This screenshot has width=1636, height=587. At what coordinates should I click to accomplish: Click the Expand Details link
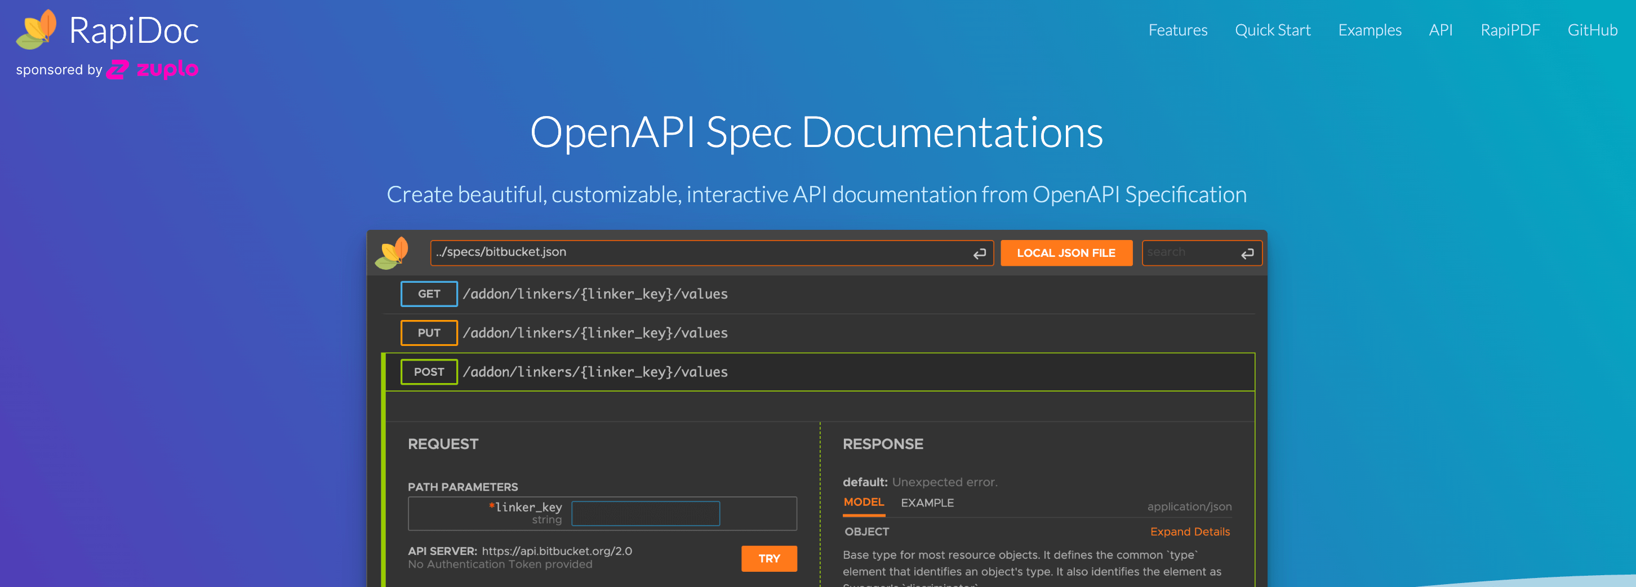click(1189, 532)
